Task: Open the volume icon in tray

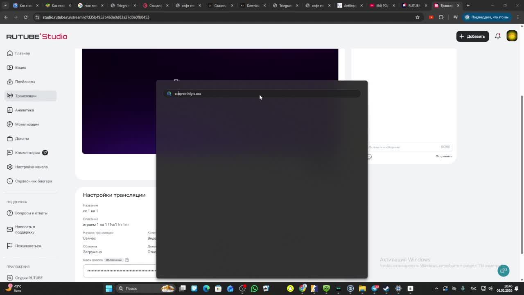Action: 490,288
